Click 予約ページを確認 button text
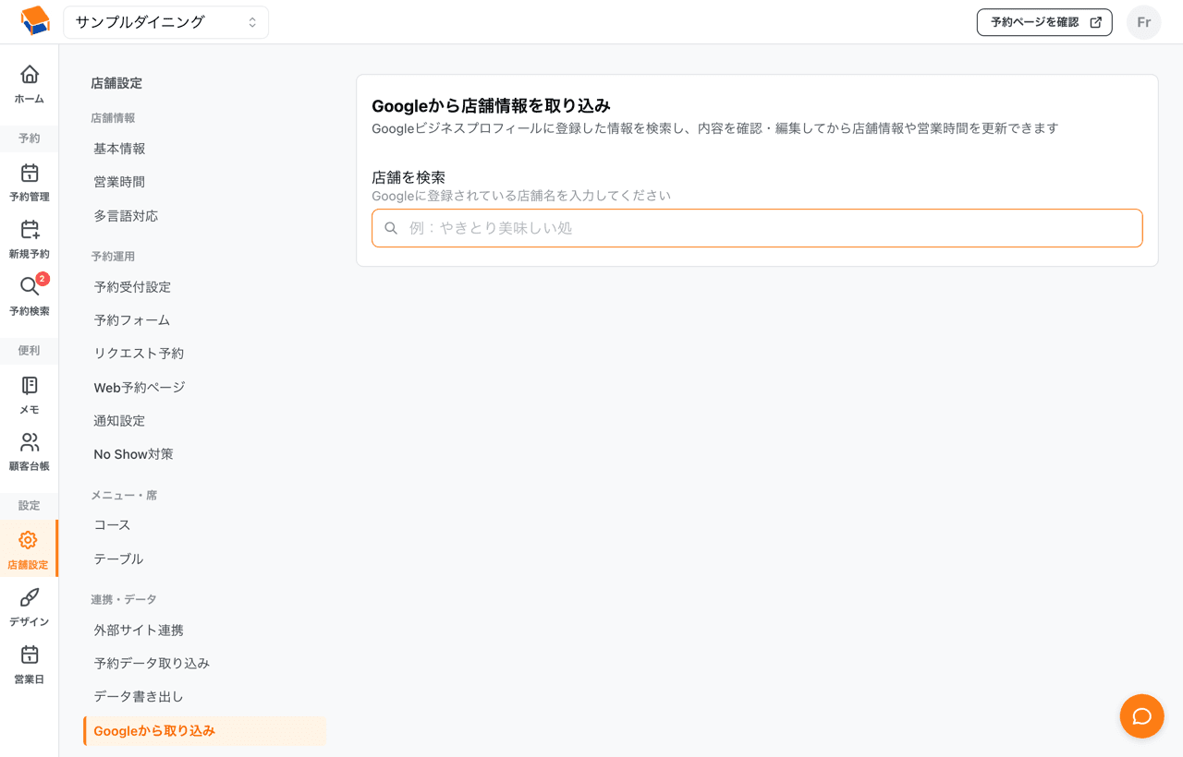This screenshot has height=757, width=1183. (1034, 22)
